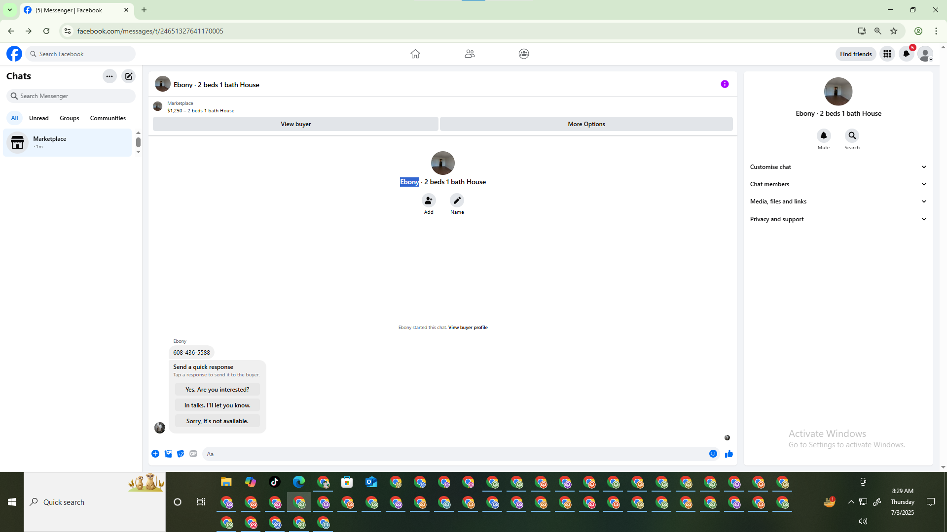Screen dimensions: 947x532
Task: Expand the Chat members section
Action: [838, 184]
